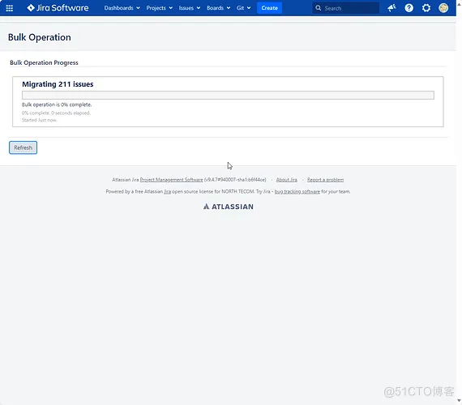Open the administration gear icon
The height and width of the screenshot is (405, 462).
[x=426, y=8]
